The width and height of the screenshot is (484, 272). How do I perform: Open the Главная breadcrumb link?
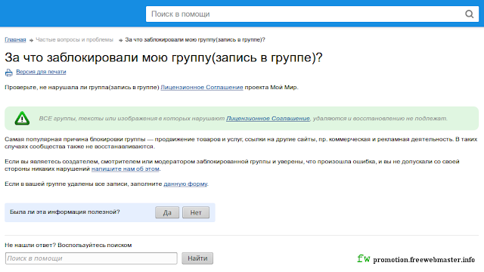15,40
